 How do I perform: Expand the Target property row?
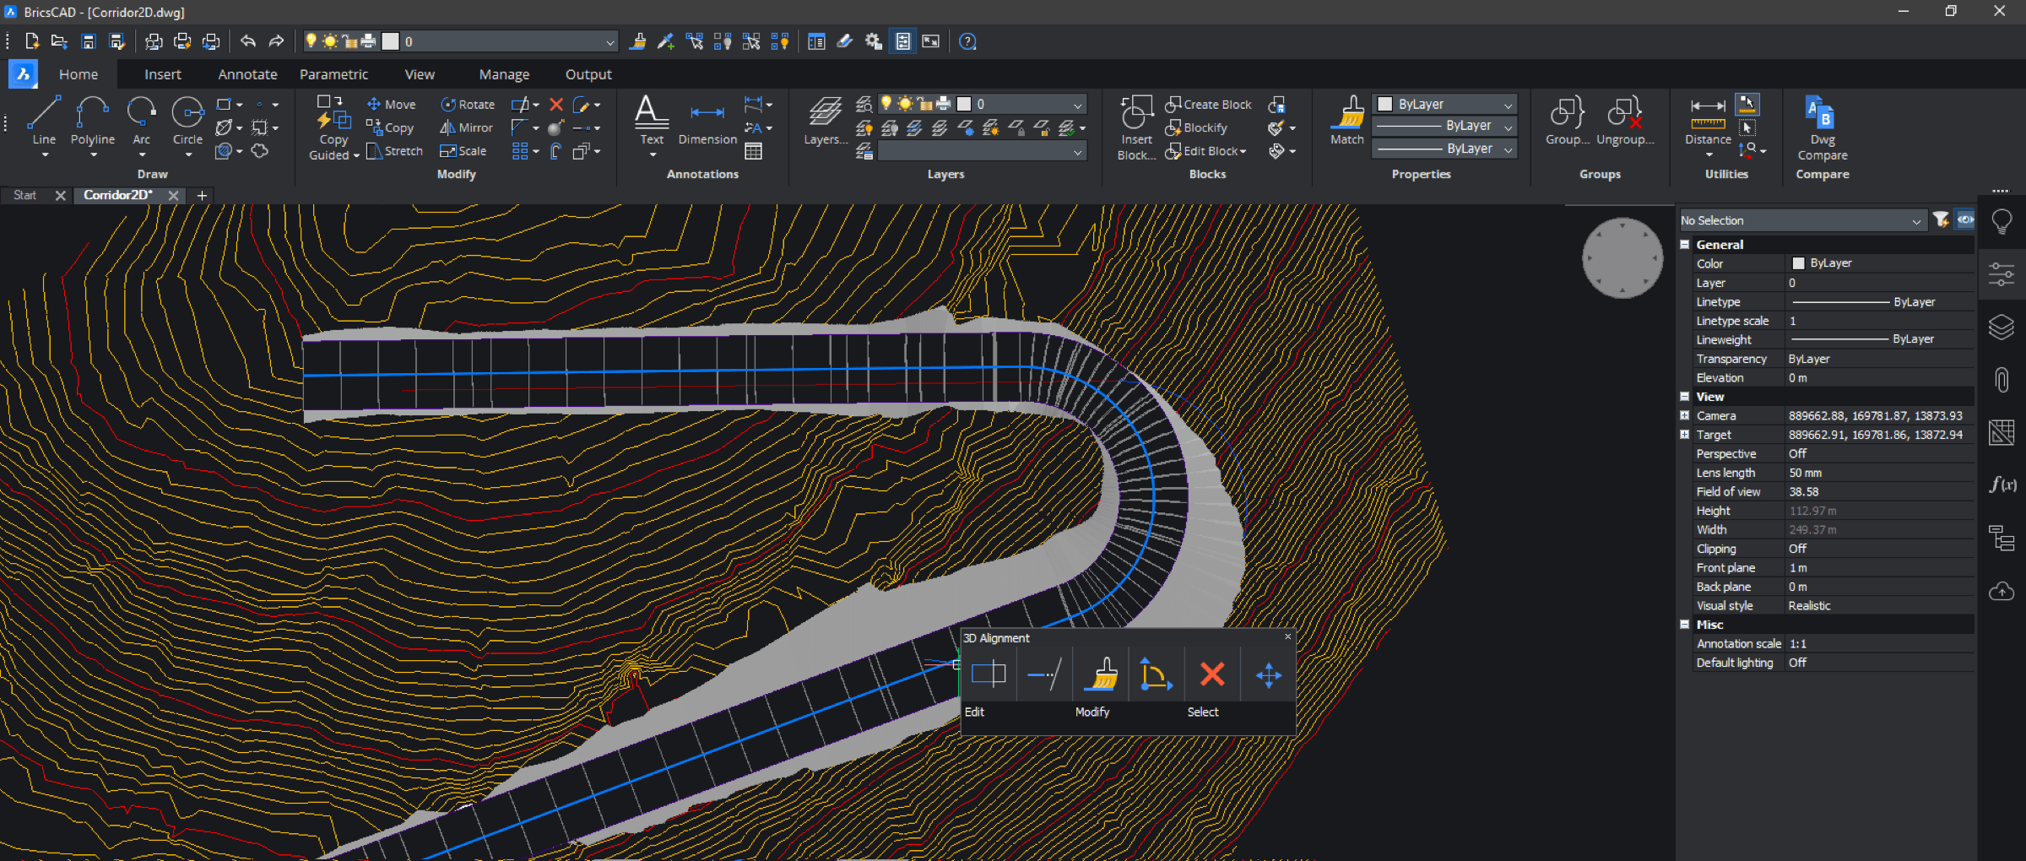coord(1685,435)
